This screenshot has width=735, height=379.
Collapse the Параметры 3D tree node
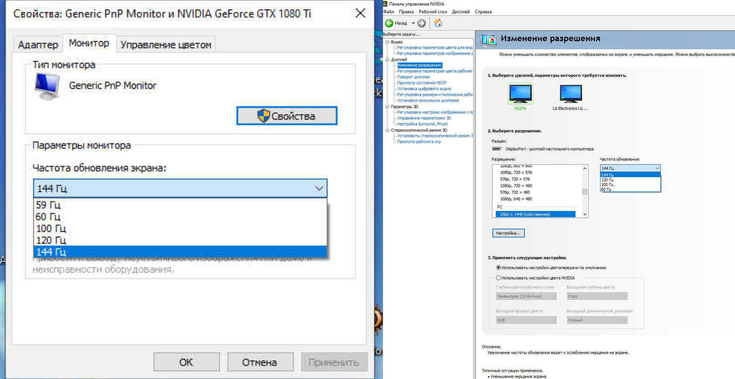tap(387, 107)
